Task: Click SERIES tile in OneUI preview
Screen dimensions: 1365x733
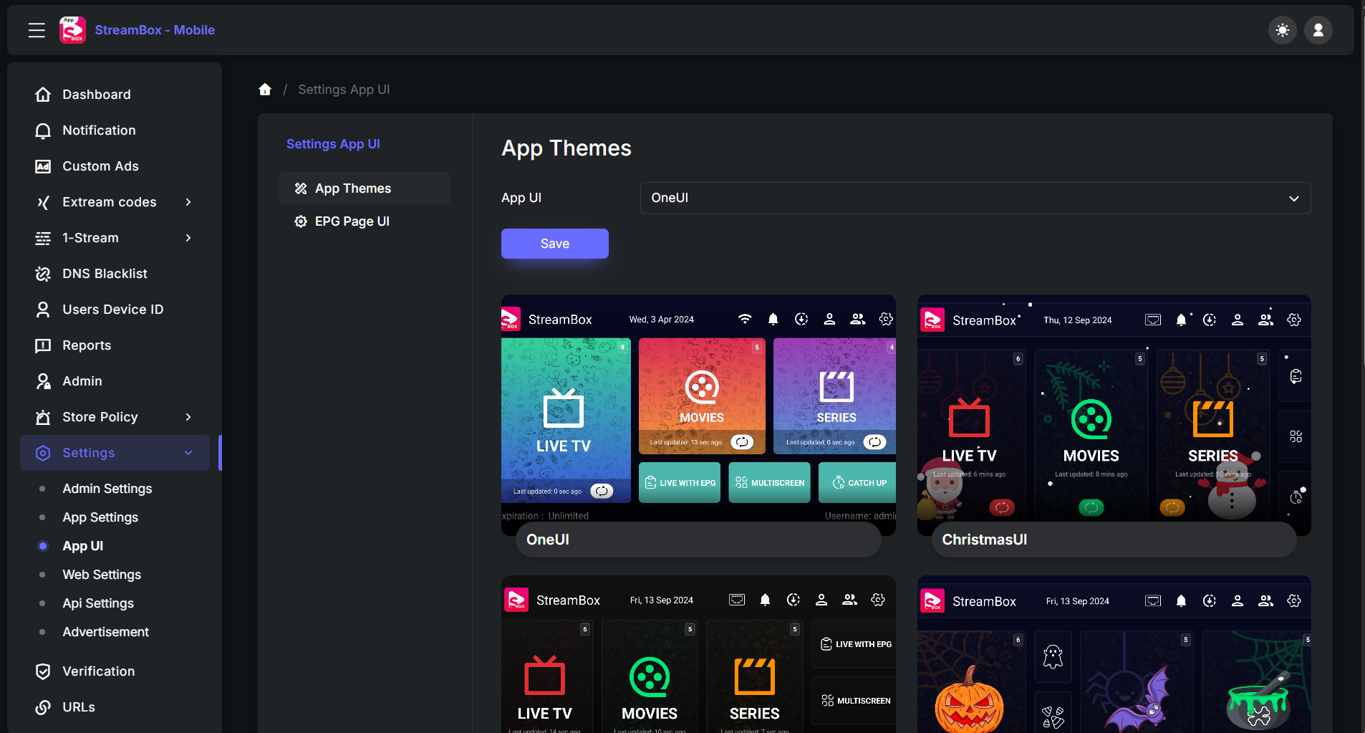Action: click(834, 396)
